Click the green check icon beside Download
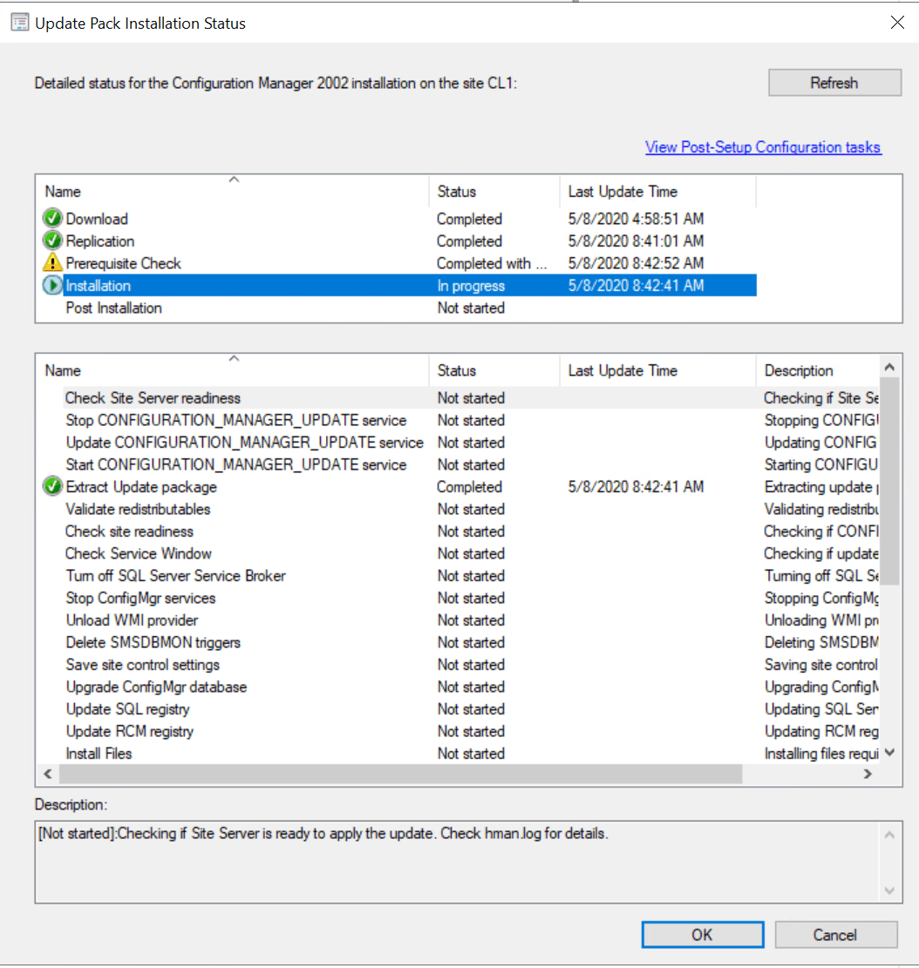 tap(52, 219)
